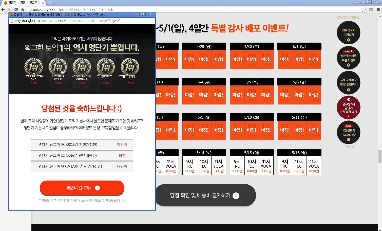Click the Chrome user profile icon
This screenshot has height=231, width=382.
pyautogui.click(x=356, y=2)
